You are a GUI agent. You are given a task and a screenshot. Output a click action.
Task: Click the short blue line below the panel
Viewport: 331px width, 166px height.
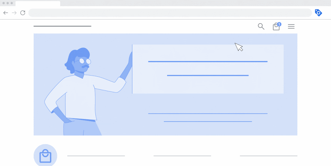pyautogui.click(x=208, y=122)
